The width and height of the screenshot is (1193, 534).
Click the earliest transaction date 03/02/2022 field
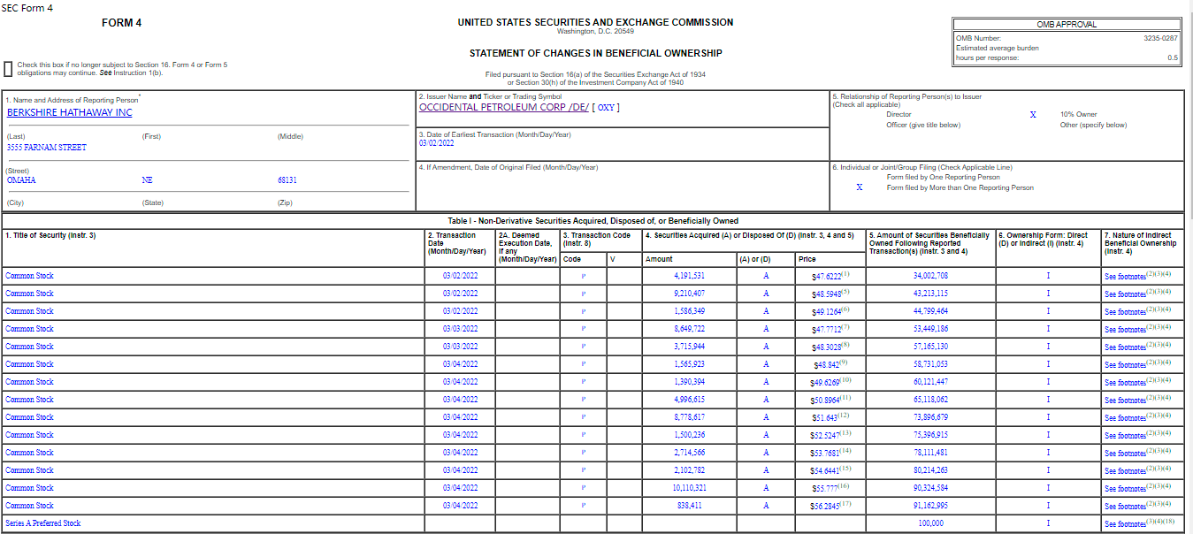click(x=435, y=143)
